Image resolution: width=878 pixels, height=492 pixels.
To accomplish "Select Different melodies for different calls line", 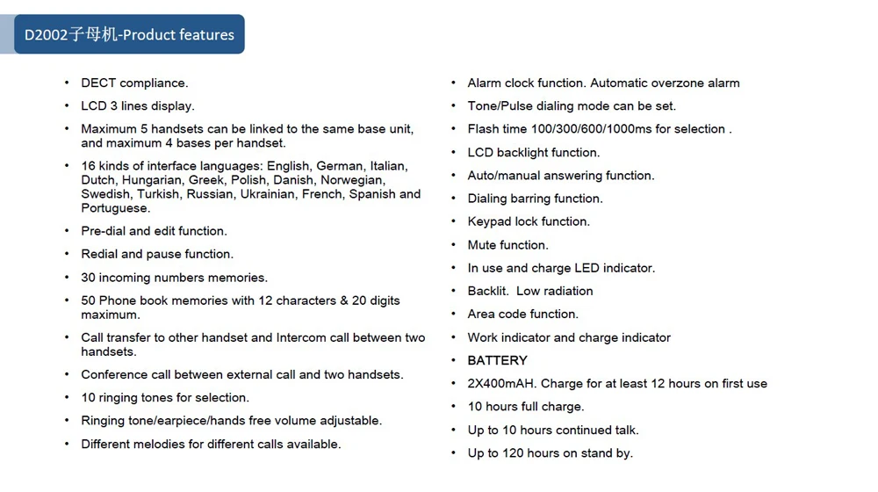I will (x=211, y=444).
